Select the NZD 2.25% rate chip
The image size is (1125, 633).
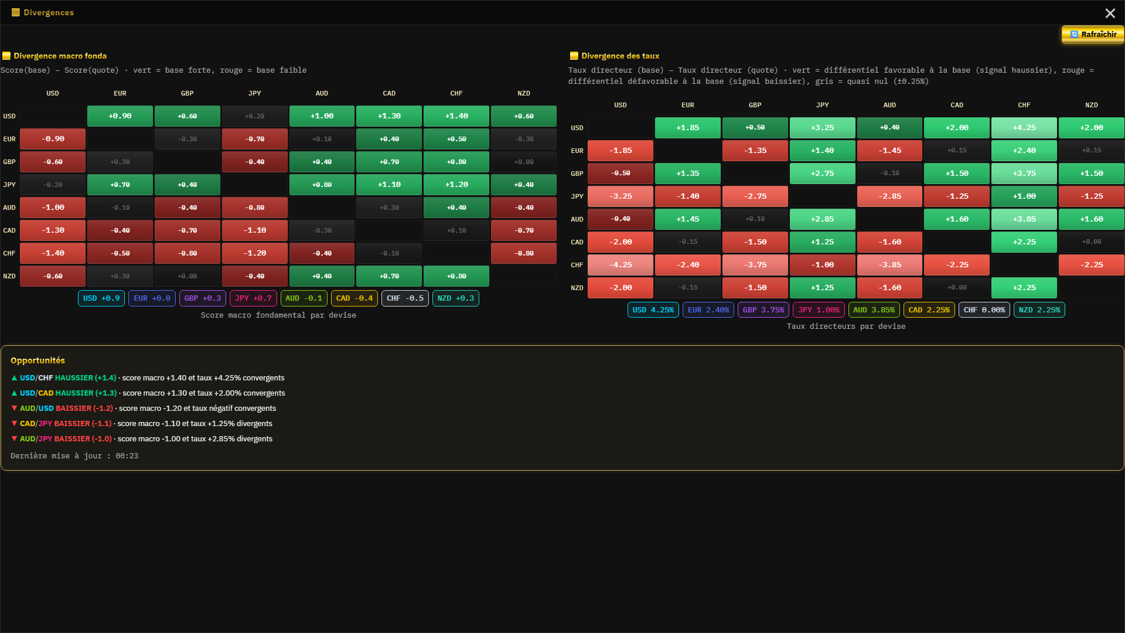pos(1039,310)
